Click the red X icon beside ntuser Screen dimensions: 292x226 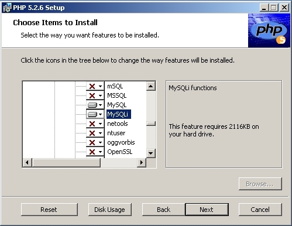[92, 133]
